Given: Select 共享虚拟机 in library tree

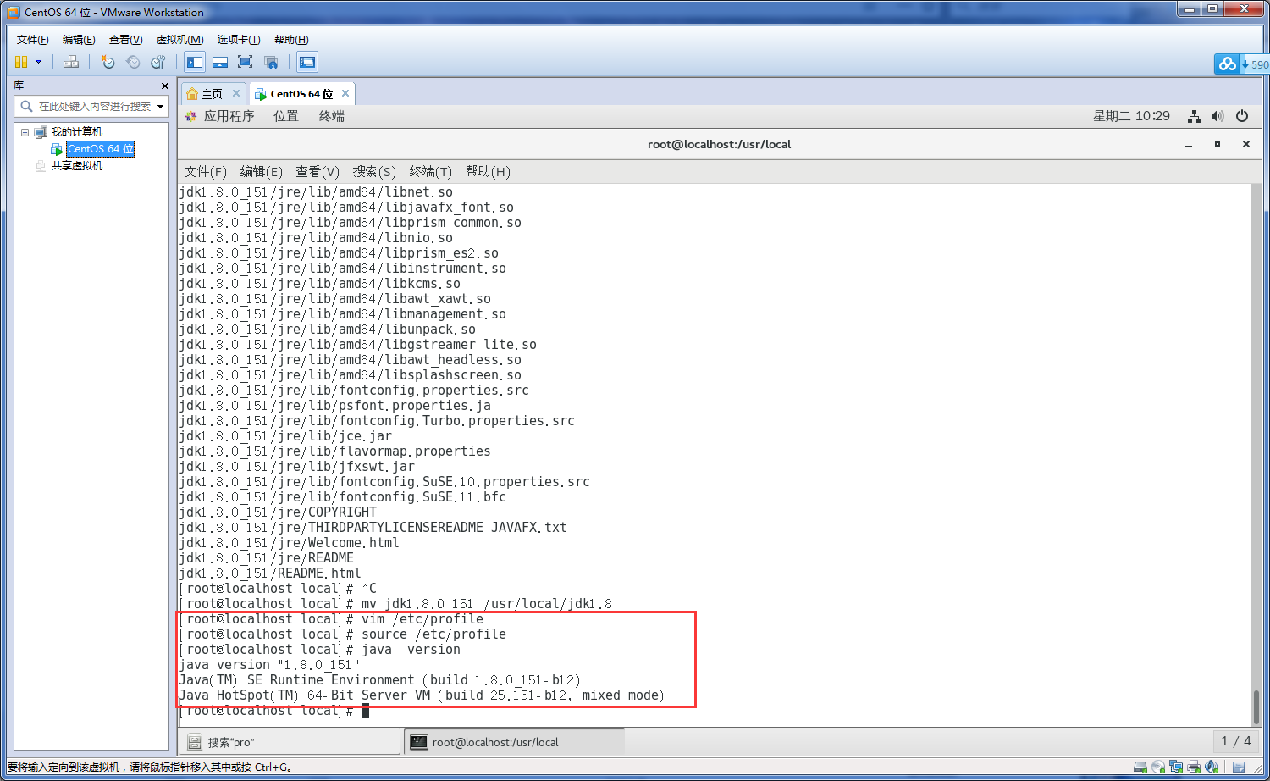Looking at the screenshot, I should pos(76,166).
